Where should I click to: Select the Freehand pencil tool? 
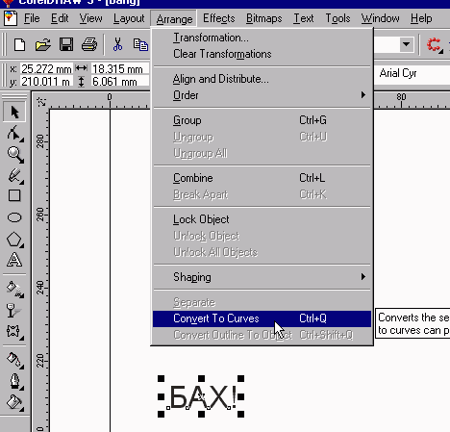point(15,176)
